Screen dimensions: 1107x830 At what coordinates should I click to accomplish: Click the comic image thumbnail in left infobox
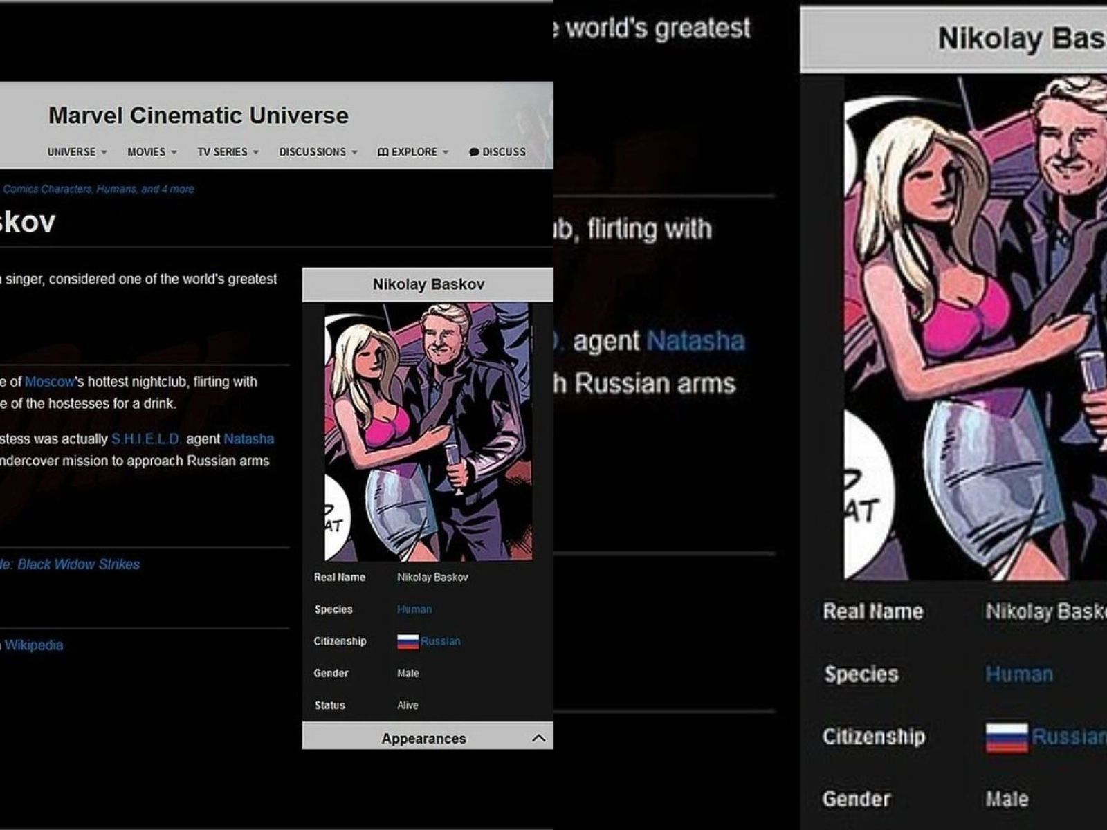[x=428, y=432]
